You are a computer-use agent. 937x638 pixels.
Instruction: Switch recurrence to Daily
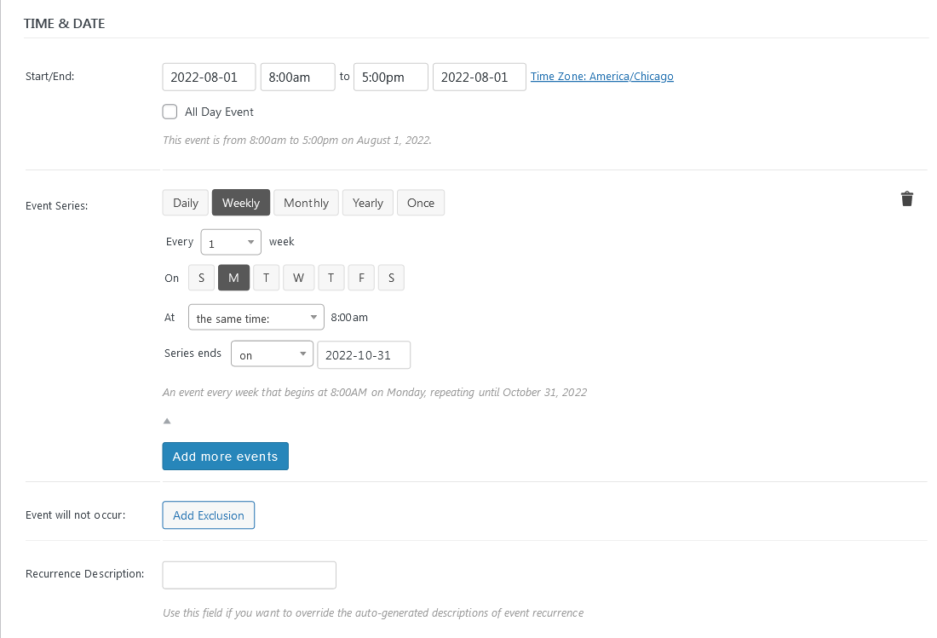point(186,203)
